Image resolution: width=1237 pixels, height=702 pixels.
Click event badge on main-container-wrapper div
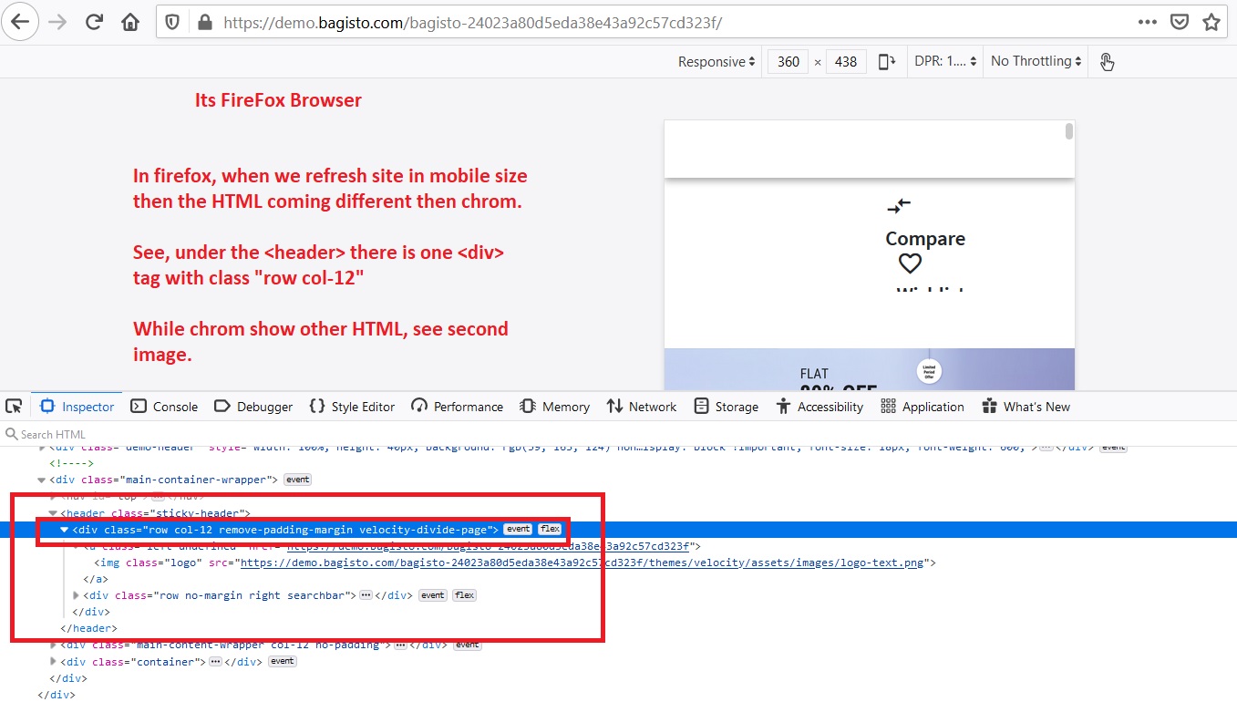coord(297,480)
